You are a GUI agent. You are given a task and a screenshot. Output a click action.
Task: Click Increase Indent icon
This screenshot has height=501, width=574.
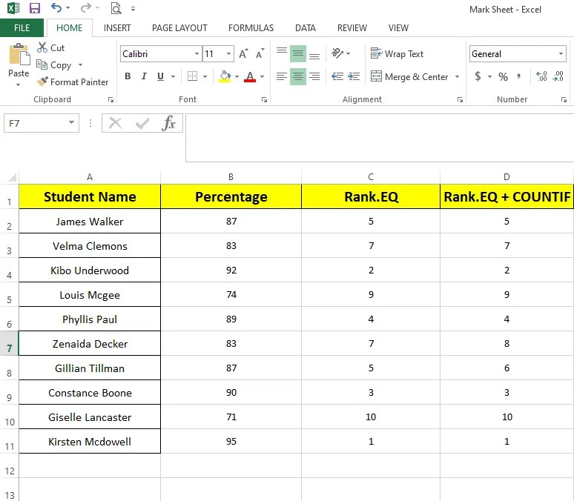click(x=354, y=76)
